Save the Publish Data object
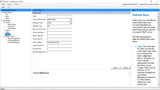The height and width of the screenshot is (90, 160). tap(115, 67)
